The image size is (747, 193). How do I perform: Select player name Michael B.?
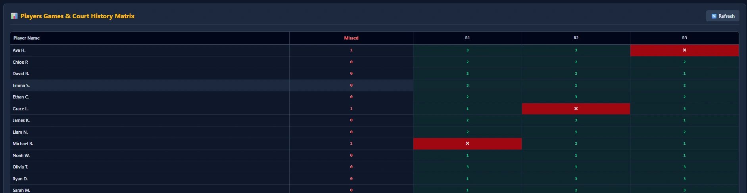click(x=23, y=144)
